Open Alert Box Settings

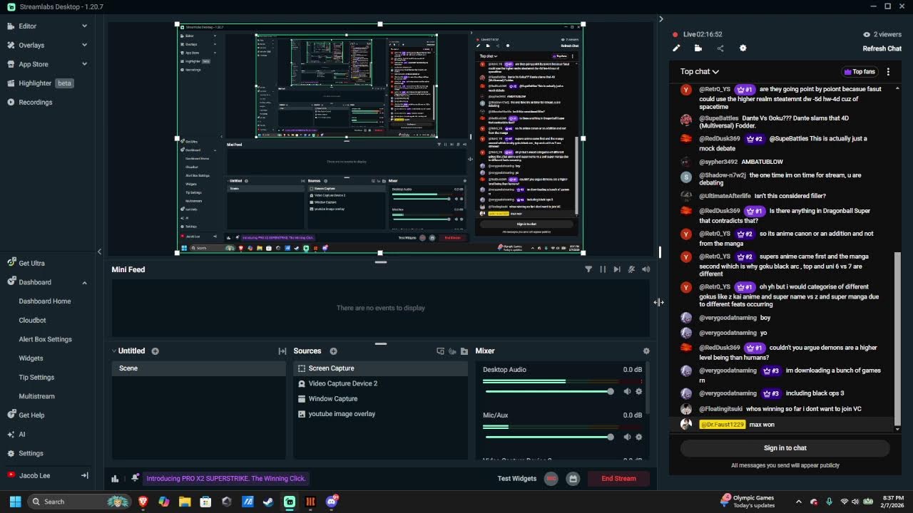[x=45, y=339]
